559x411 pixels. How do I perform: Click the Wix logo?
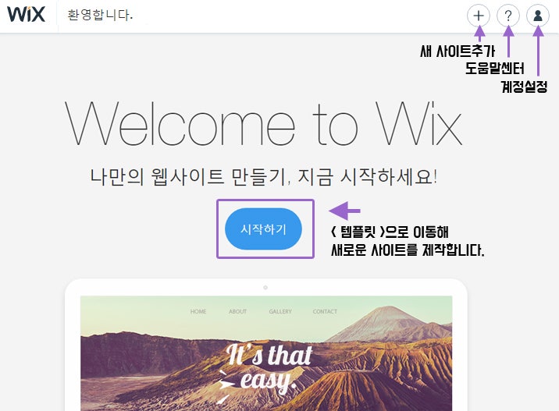[26, 14]
